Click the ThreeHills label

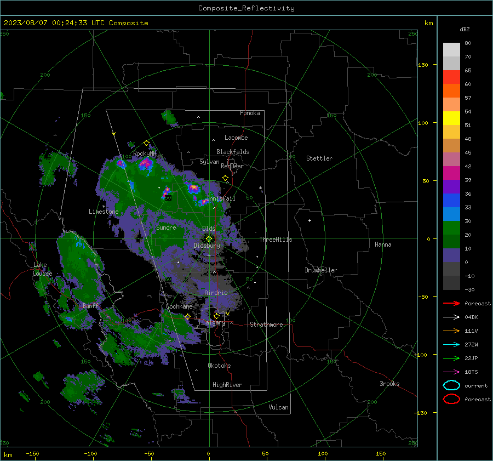click(x=276, y=240)
